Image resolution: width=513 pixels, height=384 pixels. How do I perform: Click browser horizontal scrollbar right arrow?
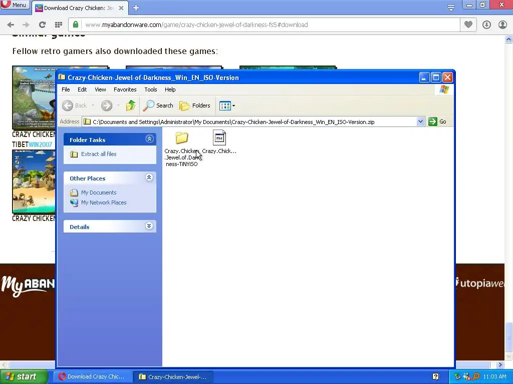point(500,364)
